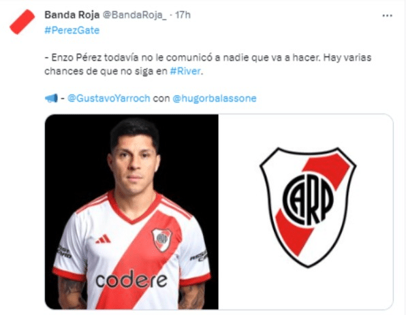
Task: Click the CARP monogram in the crest
Action: click(x=308, y=199)
